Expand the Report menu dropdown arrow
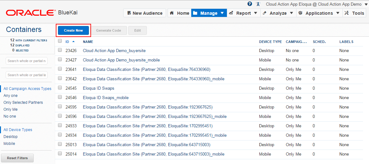The image size is (369, 164). pos(256,13)
